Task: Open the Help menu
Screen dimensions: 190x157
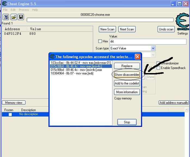Action: (35, 10)
